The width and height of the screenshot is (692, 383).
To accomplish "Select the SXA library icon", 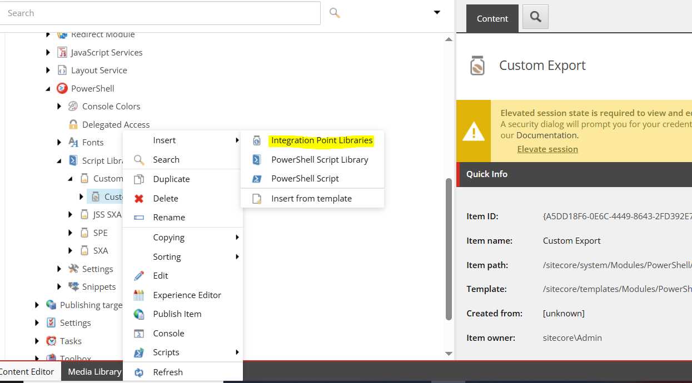I will coord(84,250).
